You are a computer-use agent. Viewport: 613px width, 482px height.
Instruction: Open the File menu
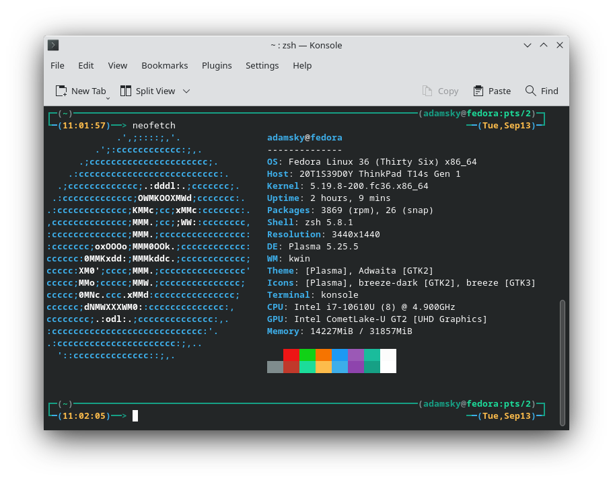[x=57, y=65]
